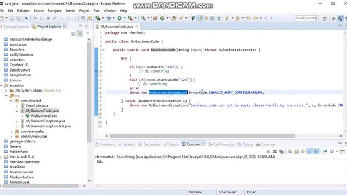This screenshot has height=195, width=347.
Task: Click Skip All Breakpoints icon in toolbar
Action: (27, 18)
